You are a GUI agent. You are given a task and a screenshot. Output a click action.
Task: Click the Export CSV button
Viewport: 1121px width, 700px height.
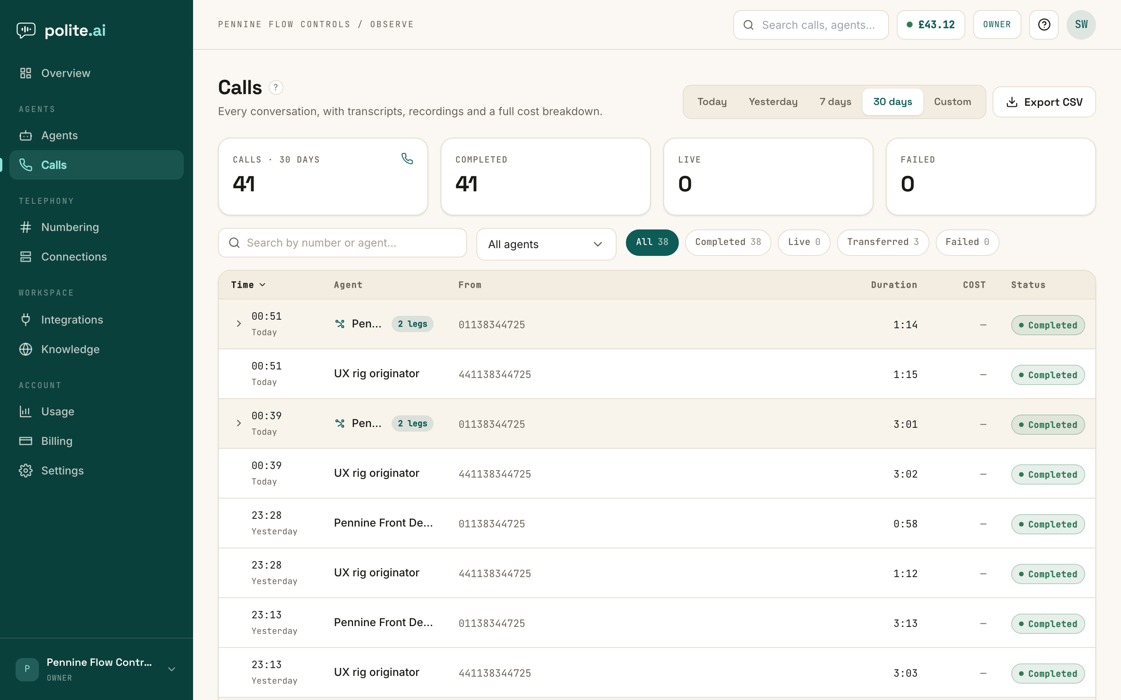point(1044,102)
